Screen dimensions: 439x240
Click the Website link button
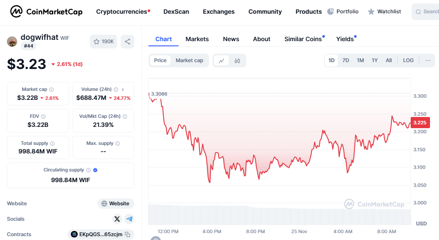coord(115,203)
